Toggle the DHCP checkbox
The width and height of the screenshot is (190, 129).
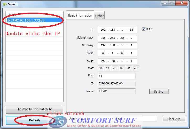pyautogui.click(x=144, y=29)
